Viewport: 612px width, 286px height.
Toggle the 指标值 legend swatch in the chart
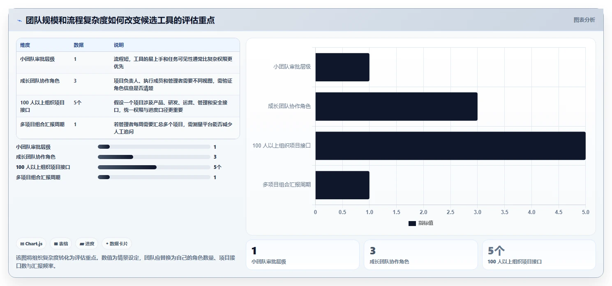coord(412,223)
